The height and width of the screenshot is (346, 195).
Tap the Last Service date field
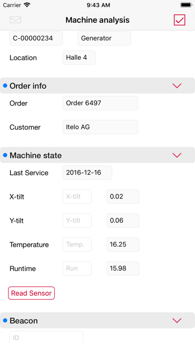tap(88, 173)
